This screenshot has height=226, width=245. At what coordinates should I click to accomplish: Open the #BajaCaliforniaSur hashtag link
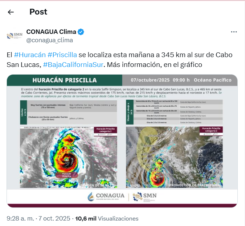click(73, 65)
